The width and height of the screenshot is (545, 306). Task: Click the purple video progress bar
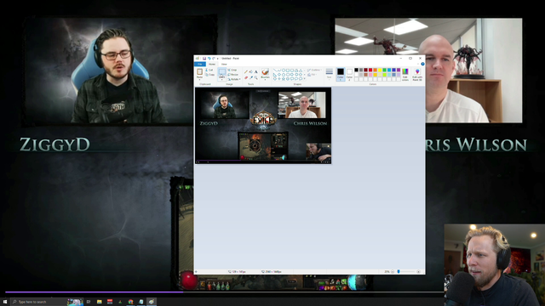click(x=95, y=292)
